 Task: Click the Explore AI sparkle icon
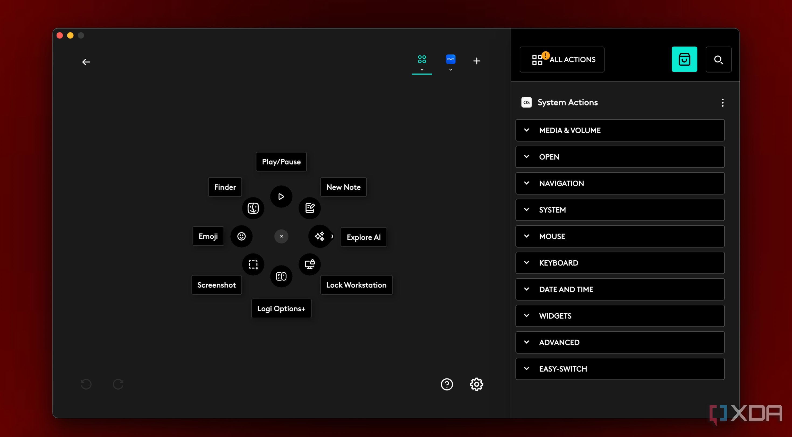pos(320,236)
